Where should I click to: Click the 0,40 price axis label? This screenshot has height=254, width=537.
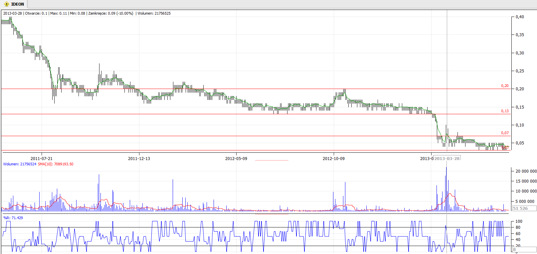(520, 17)
